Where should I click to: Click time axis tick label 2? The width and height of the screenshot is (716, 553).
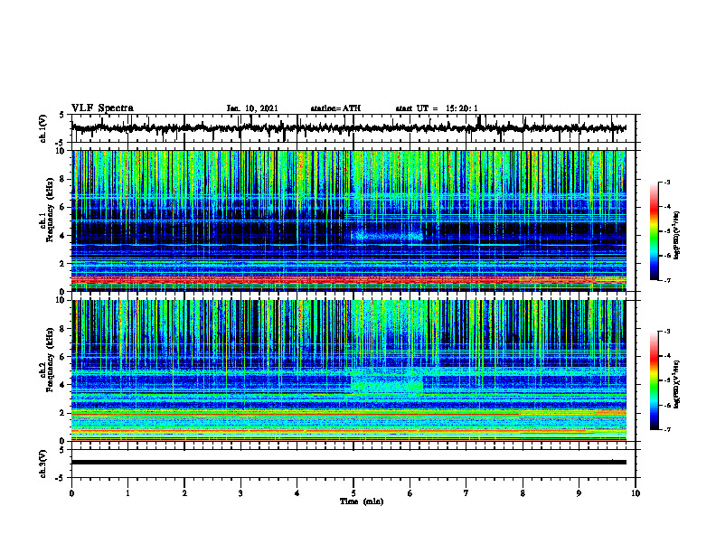[x=184, y=493]
